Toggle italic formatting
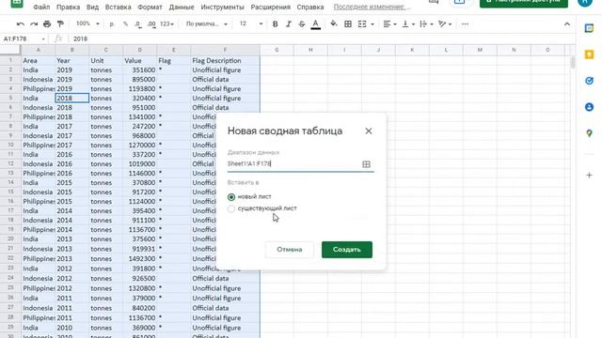This screenshot has width=602, height=338. (x=289, y=24)
